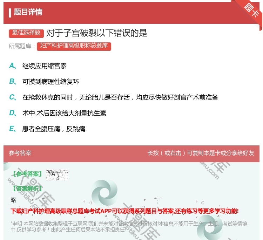Viewport: 263px width, 240px height.
Task: Click the 略 explanation text
Action: 13,200
